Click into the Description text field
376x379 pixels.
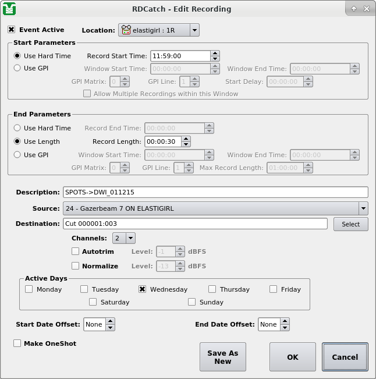tap(215, 193)
